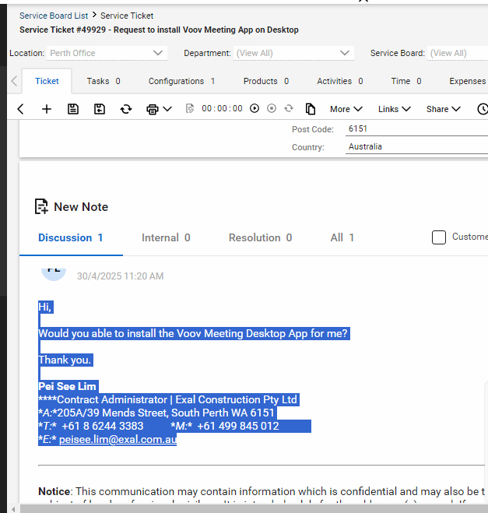Switch to the Discussion notes tab
The height and width of the screenshot is (513, 488).
point(71,238)
